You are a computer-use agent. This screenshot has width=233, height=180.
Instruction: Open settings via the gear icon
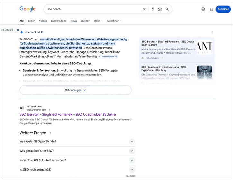coord(203,9)
